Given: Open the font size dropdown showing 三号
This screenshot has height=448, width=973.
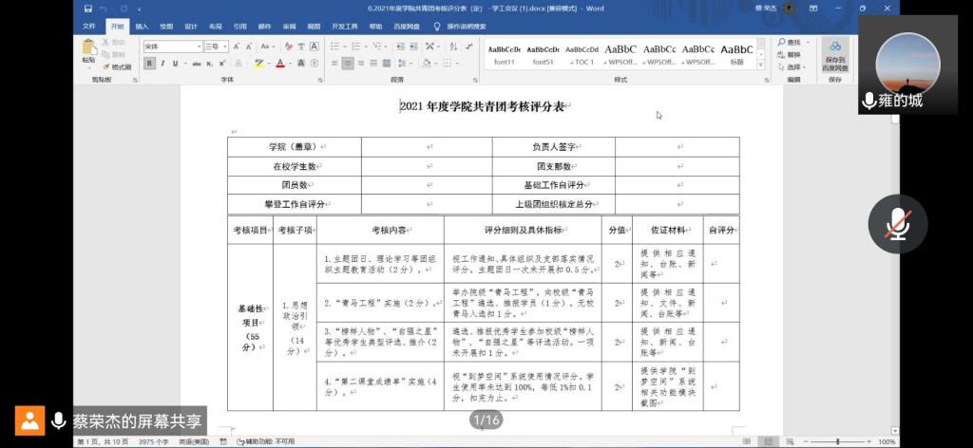Looking at the screenshot, I should click(216, 46).
